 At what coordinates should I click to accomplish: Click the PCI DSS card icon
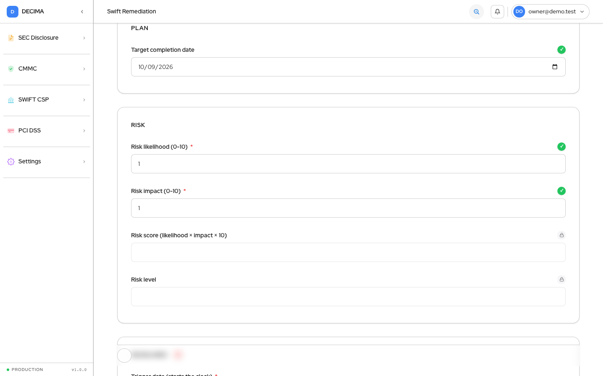coord(11,131)
